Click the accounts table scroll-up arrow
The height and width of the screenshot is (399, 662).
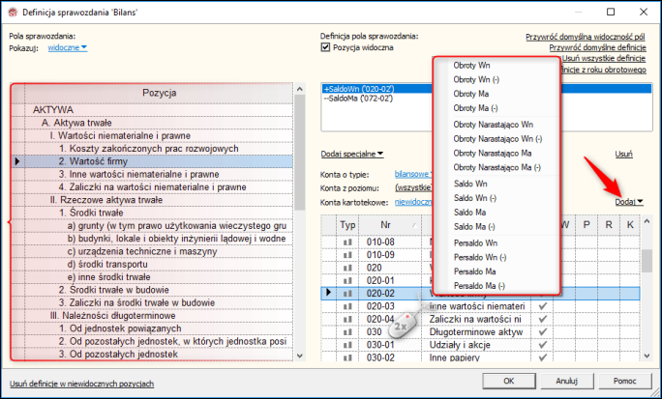click(647, 221)
